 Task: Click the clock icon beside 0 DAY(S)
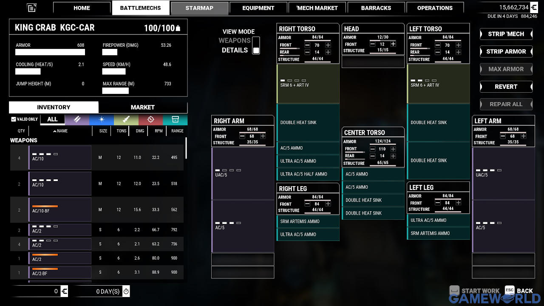tap(126, 291)
